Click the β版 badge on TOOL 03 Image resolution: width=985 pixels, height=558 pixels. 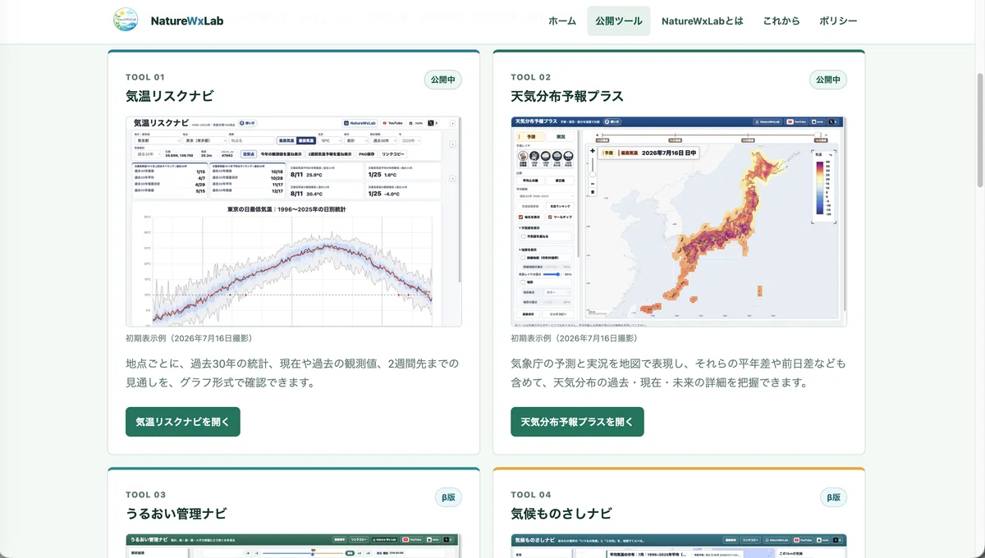click(448, 497)
